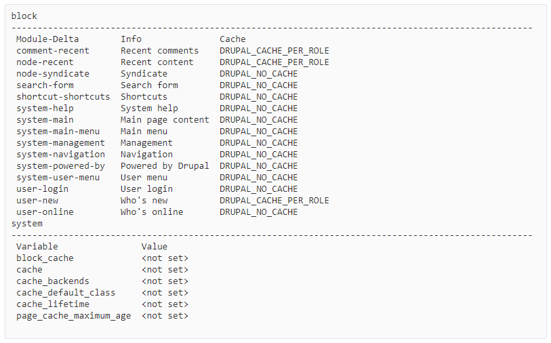Click the 'system-main-menu' module entry
Screen dimensions: 551x343
coord(58,132)
